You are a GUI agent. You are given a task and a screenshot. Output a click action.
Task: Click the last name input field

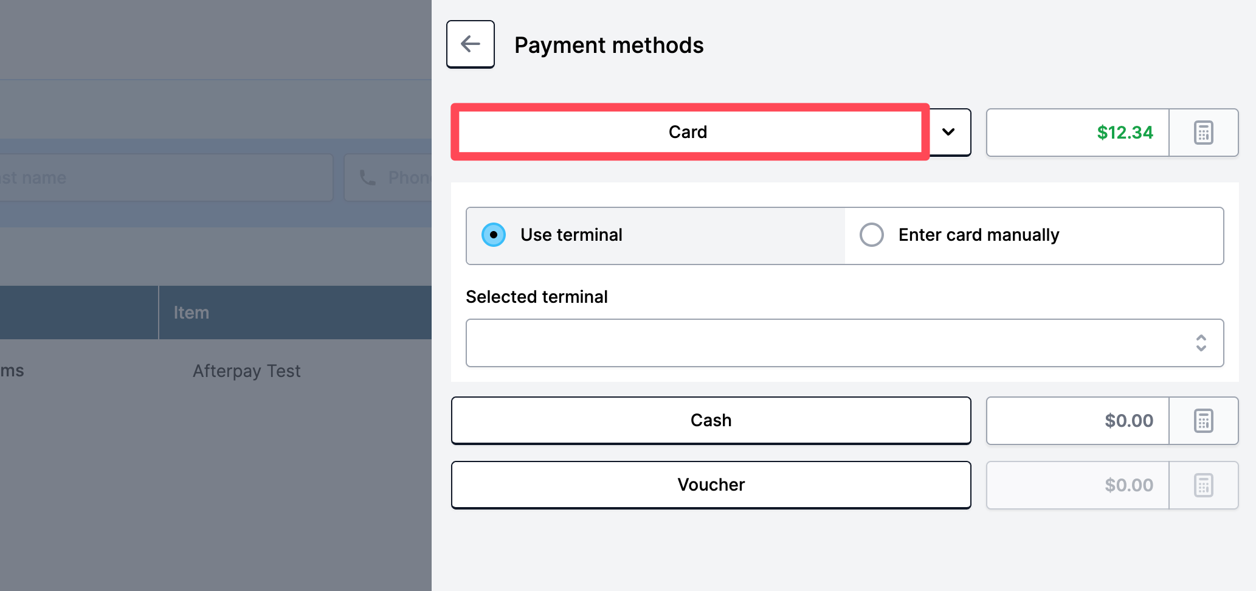[165, 178]
